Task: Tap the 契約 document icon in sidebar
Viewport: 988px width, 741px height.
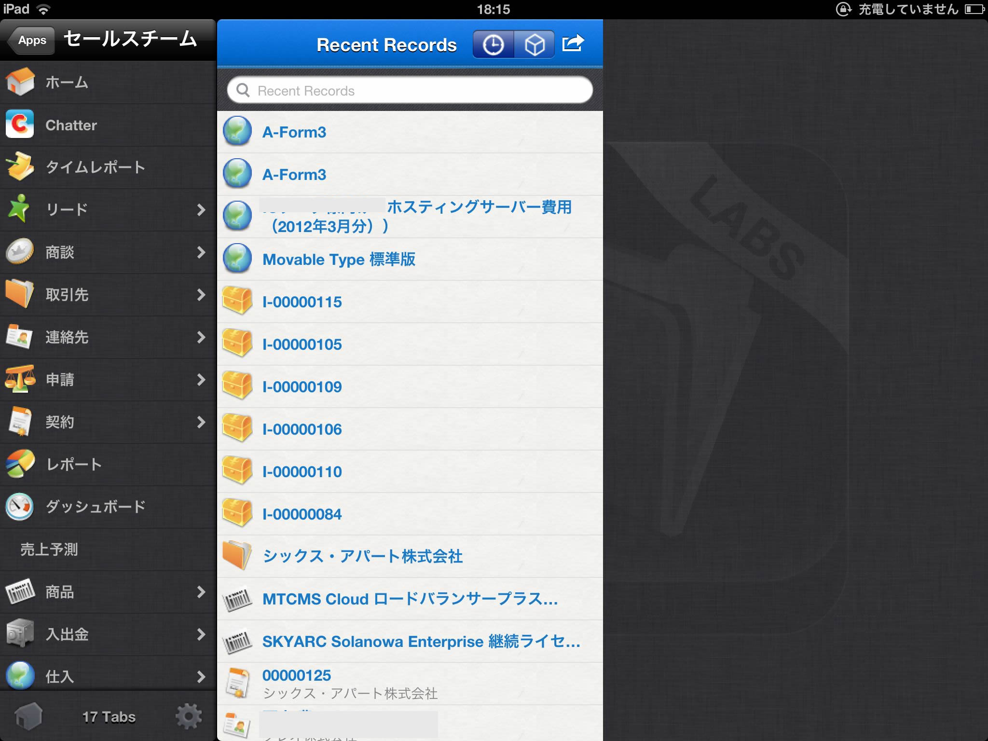Action: pos(20,421)
